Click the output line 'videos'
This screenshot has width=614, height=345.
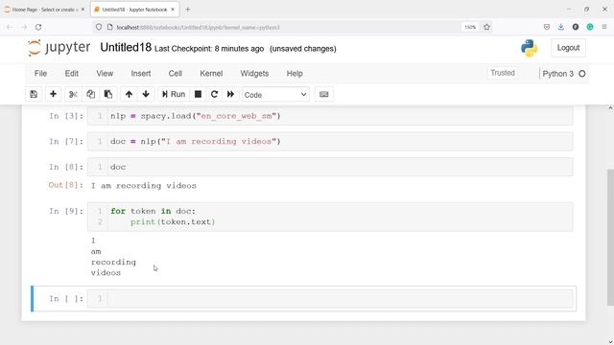(106, 272)
